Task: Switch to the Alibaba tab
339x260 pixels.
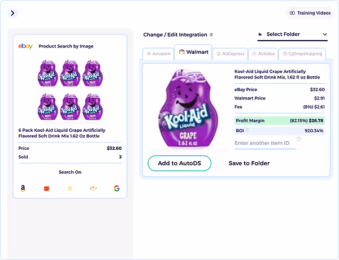Action: coord(263,54)
